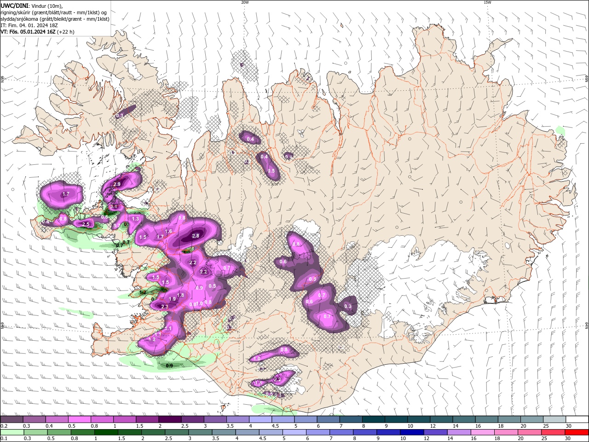Pick the snow legend swatch between 1.5 and 2
Image resolution: width=589 pixels, height=442 pixels.
147,419
